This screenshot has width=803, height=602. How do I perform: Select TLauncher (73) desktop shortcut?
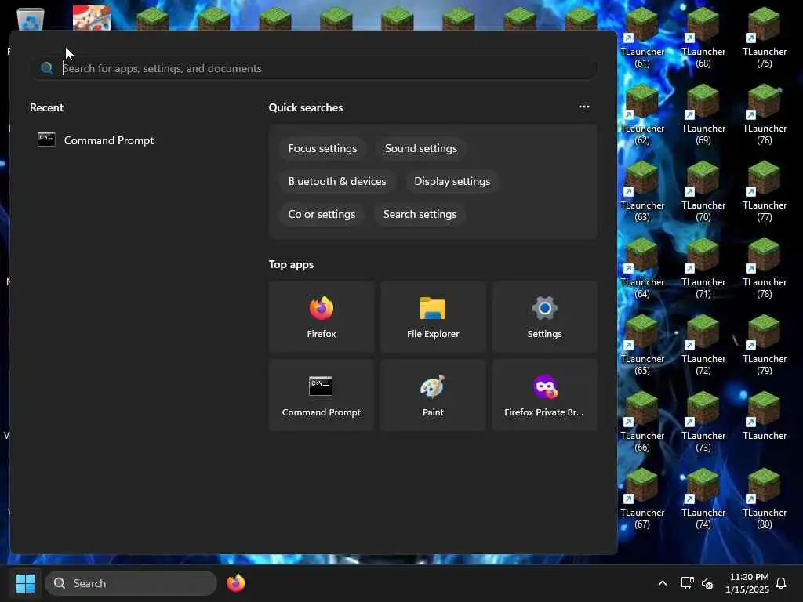tap(703, 421)
